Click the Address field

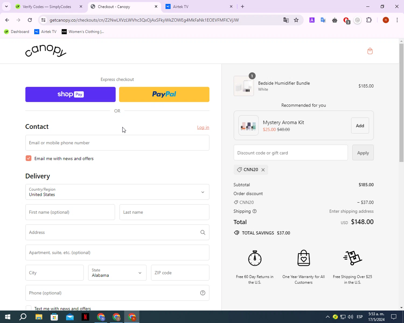tap(117, 232)
